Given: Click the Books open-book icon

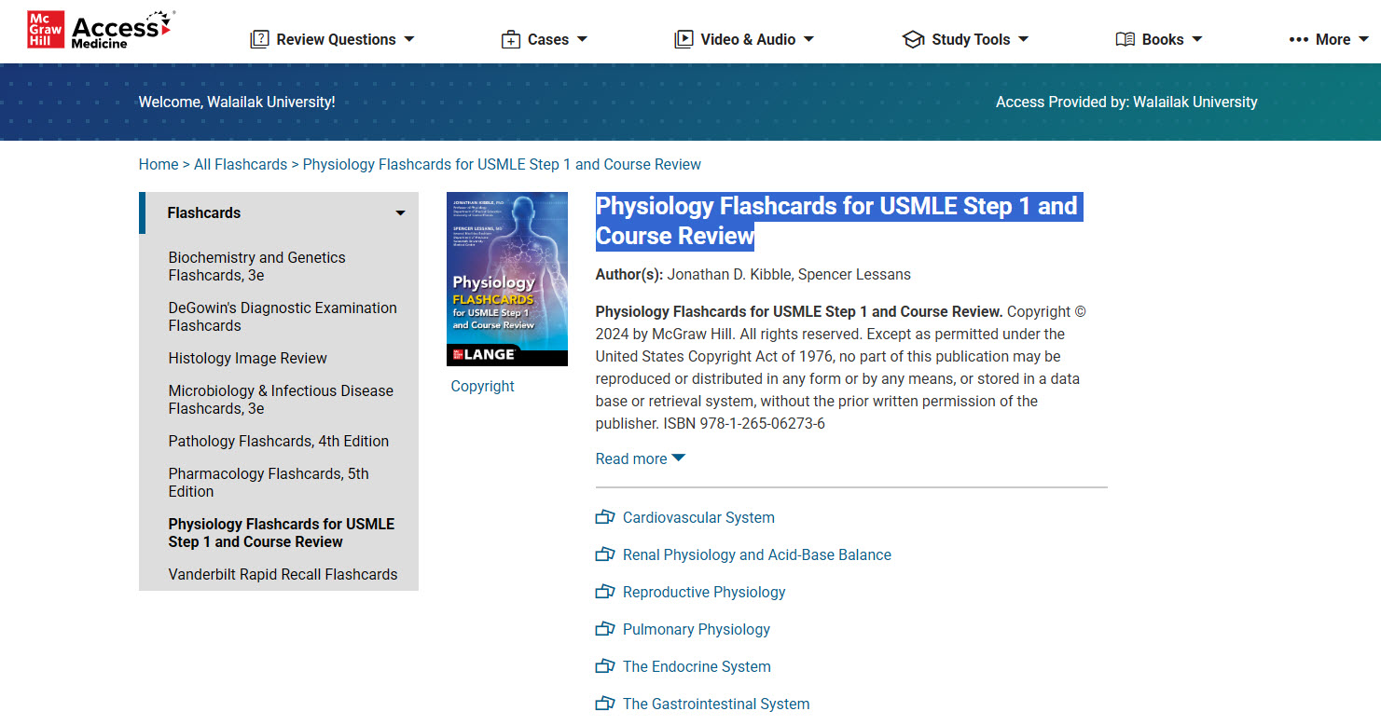Looking at the screenshot, I should pyautogui.click(x=1126, y=39).
